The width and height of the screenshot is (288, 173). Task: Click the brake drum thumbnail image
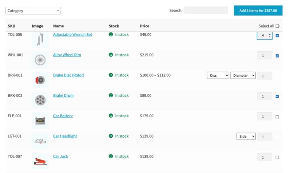[40, 100]
